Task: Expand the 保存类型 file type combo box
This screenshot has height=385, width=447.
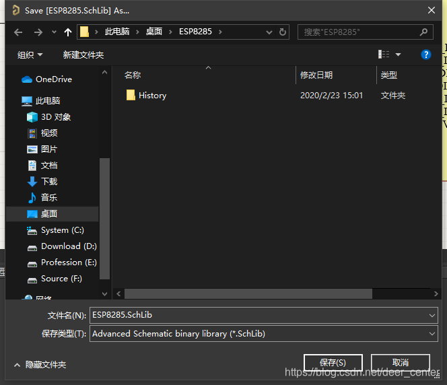Action: click(432, 334)
